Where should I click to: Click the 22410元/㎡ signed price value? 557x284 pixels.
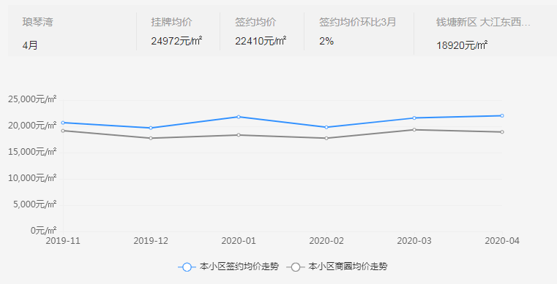point(261,41)
